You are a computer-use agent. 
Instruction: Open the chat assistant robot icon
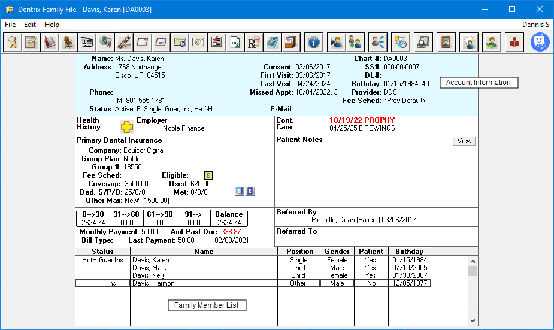(x=540, y=42)
